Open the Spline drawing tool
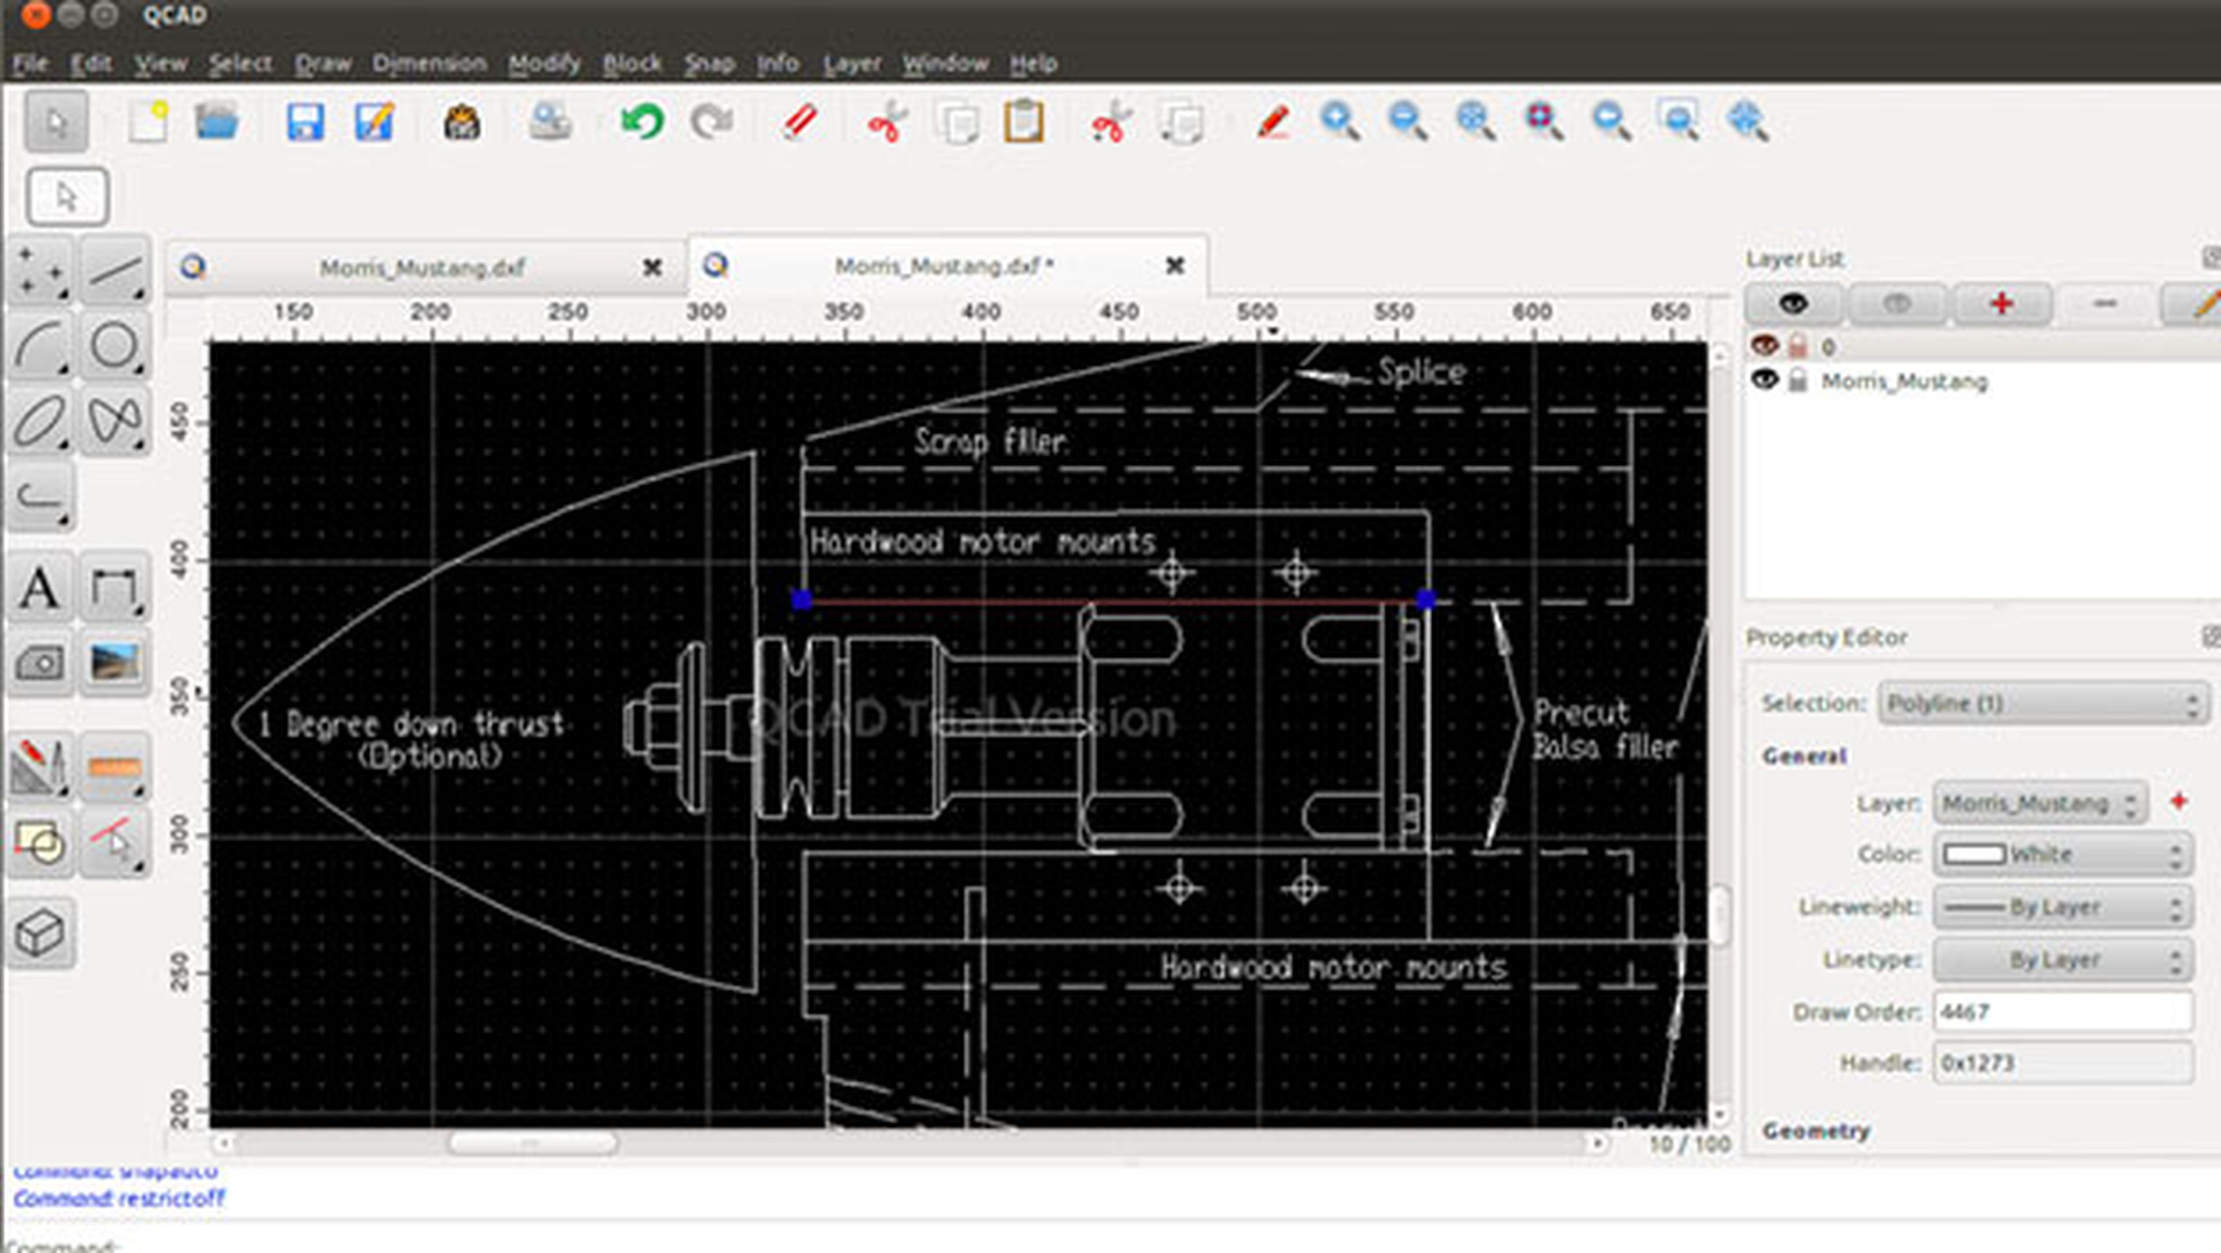 (115, 421)
